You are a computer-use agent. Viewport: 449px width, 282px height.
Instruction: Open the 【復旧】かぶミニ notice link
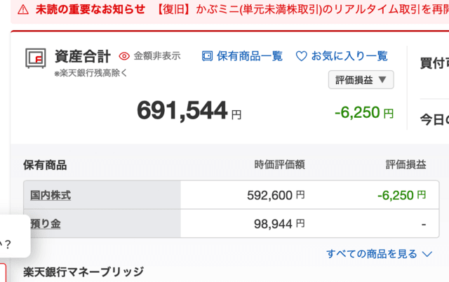pos(302,9)
